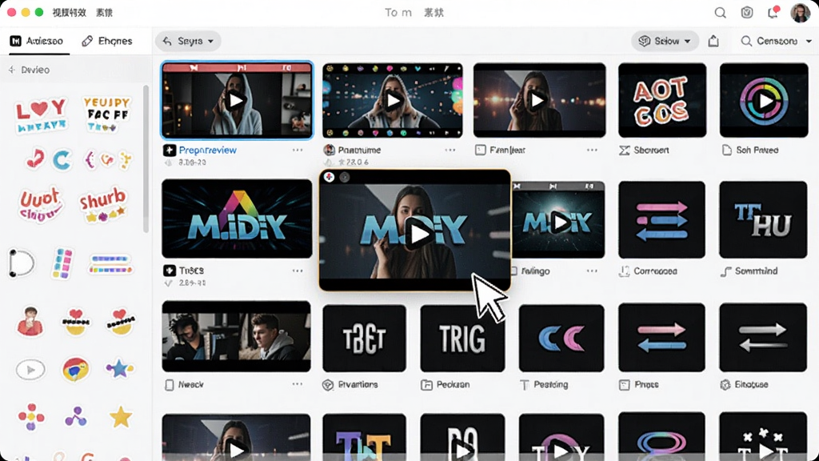Open the Neeck two-men video thumbnail
Screen dimensions: 819x461
point(236,336)
